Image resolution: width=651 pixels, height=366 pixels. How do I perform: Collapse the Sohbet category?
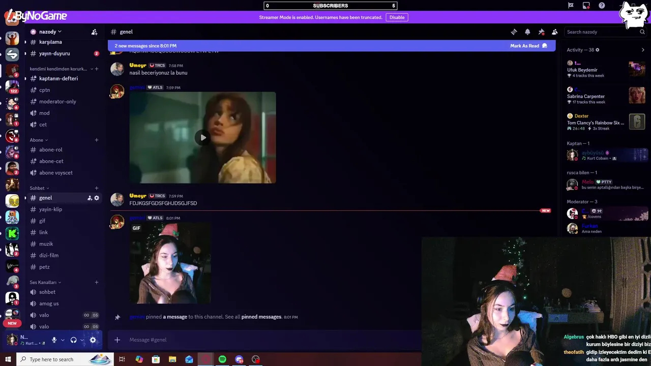click(x=40, y=188)
